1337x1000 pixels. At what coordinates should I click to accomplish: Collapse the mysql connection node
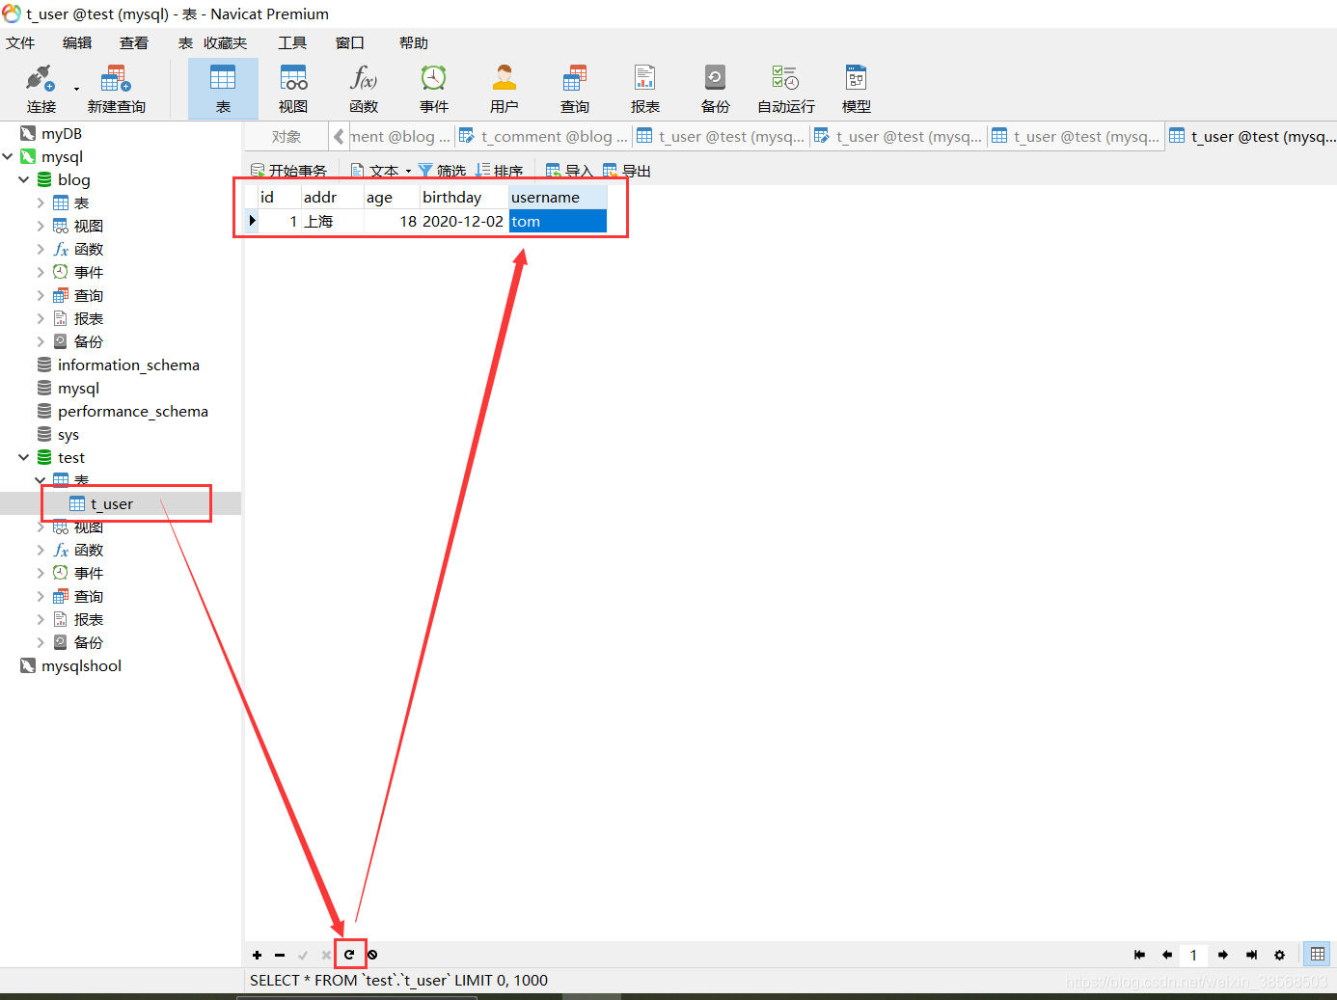[x=9, y=156]
